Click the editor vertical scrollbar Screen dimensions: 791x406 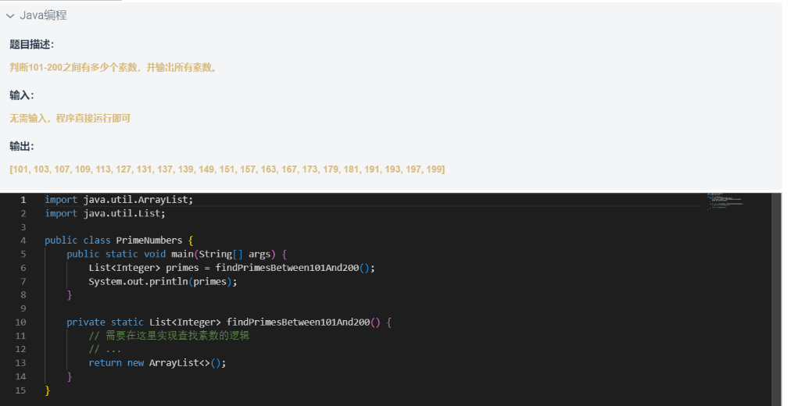click(776, 299)
